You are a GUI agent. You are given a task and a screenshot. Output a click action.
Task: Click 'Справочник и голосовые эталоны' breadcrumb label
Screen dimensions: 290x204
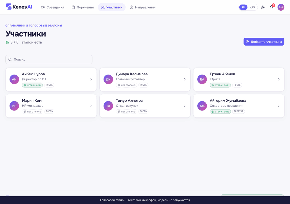click(x=34, y=26)
